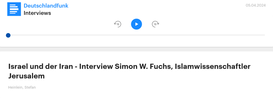Click the white bars in the blue logo square

tap(14, 9)
